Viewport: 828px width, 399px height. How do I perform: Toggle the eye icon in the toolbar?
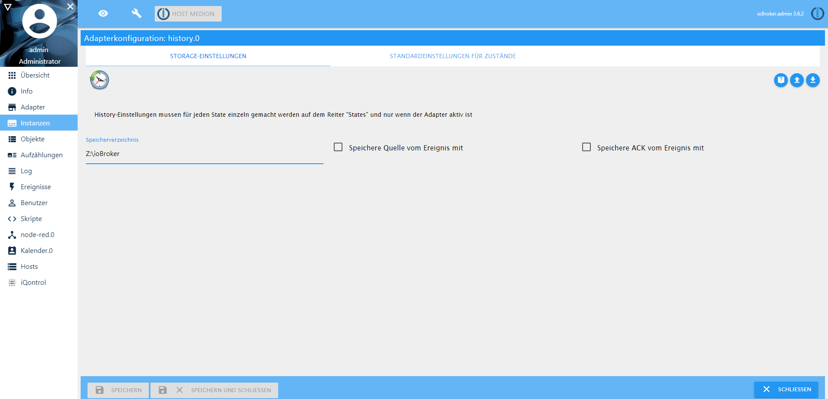tap(103, 13)
